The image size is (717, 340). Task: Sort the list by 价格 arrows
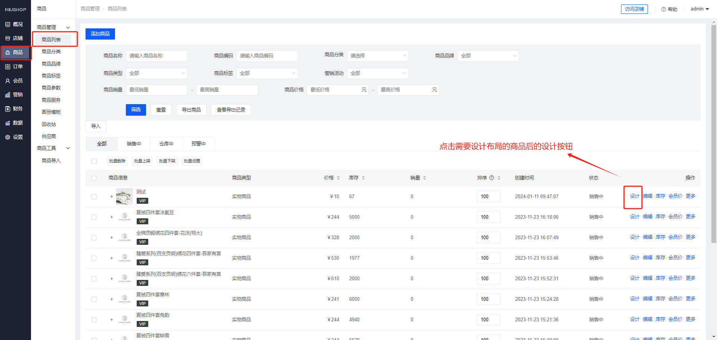338,178
